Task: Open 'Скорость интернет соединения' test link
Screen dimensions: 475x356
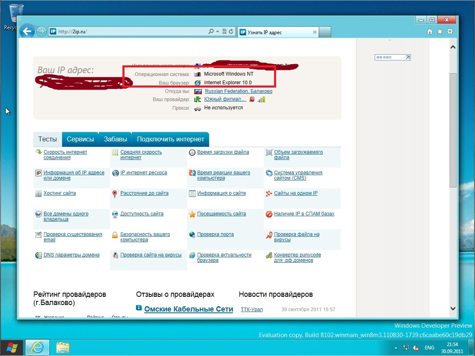Action: 65,155
